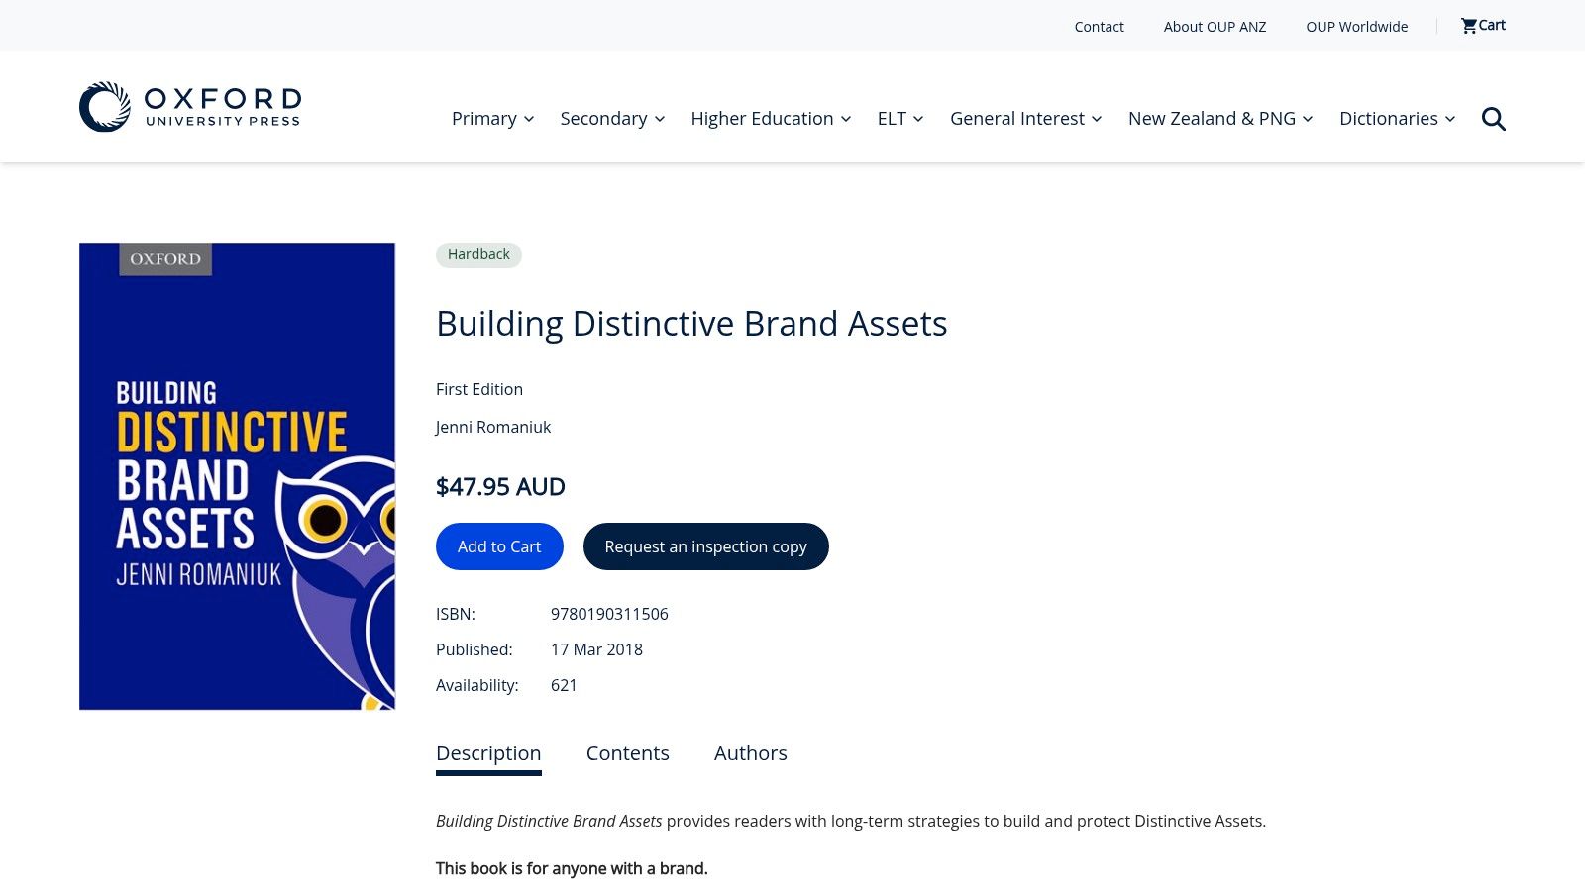Open the General Interest dropdown
The width and height of the screenshot is (1585, 891).
coord(1026,119)
